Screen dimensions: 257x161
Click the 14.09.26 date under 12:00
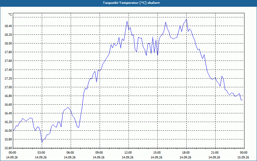coord(128,157)
